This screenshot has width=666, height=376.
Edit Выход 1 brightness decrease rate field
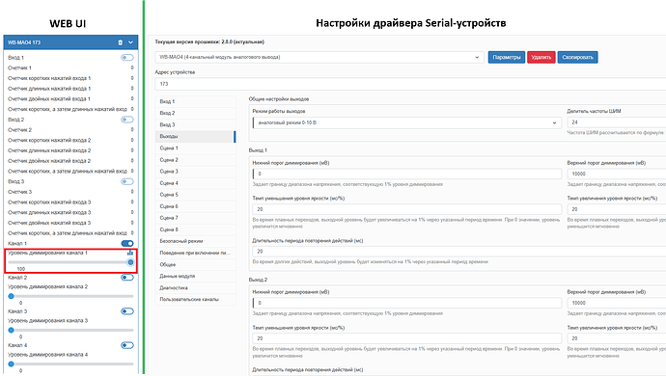(407, 209)
